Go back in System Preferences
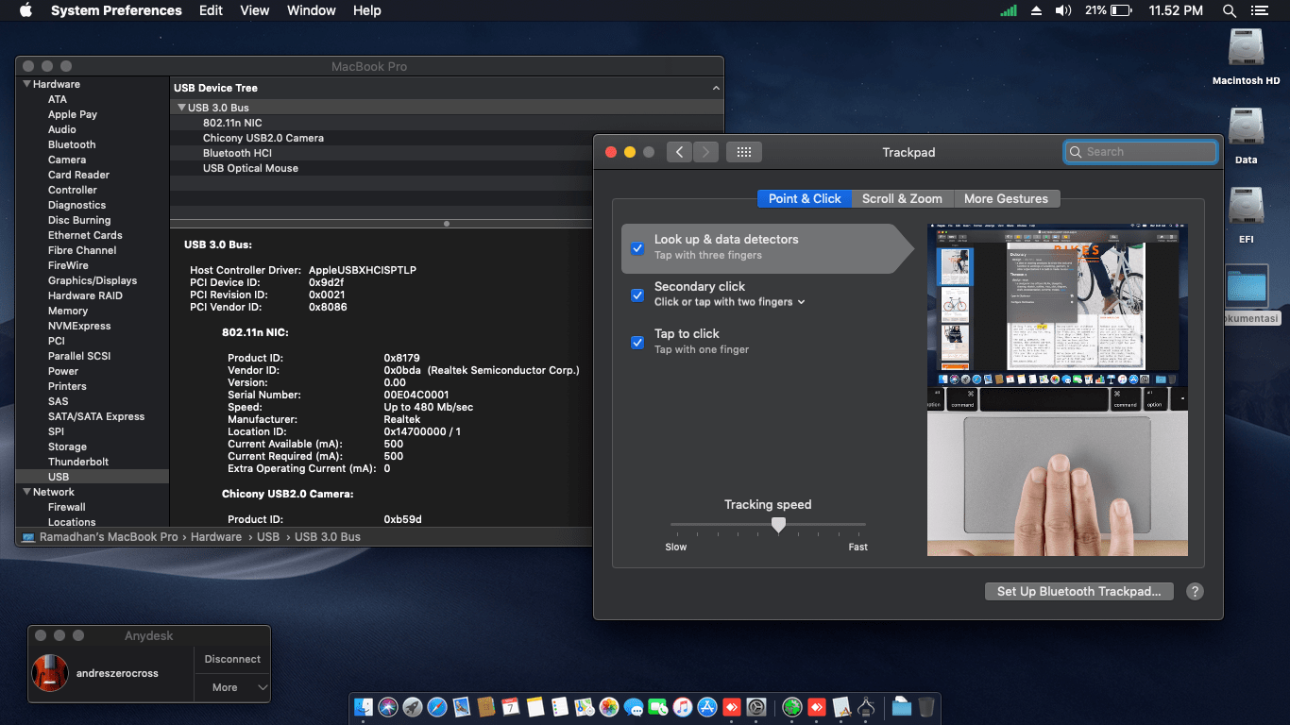This screenshot has height=725, width=1290. (x=679, y=151)
